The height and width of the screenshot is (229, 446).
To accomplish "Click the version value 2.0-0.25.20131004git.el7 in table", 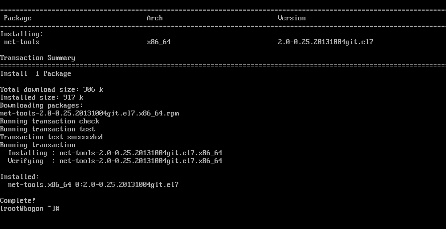I will point(325,42).
